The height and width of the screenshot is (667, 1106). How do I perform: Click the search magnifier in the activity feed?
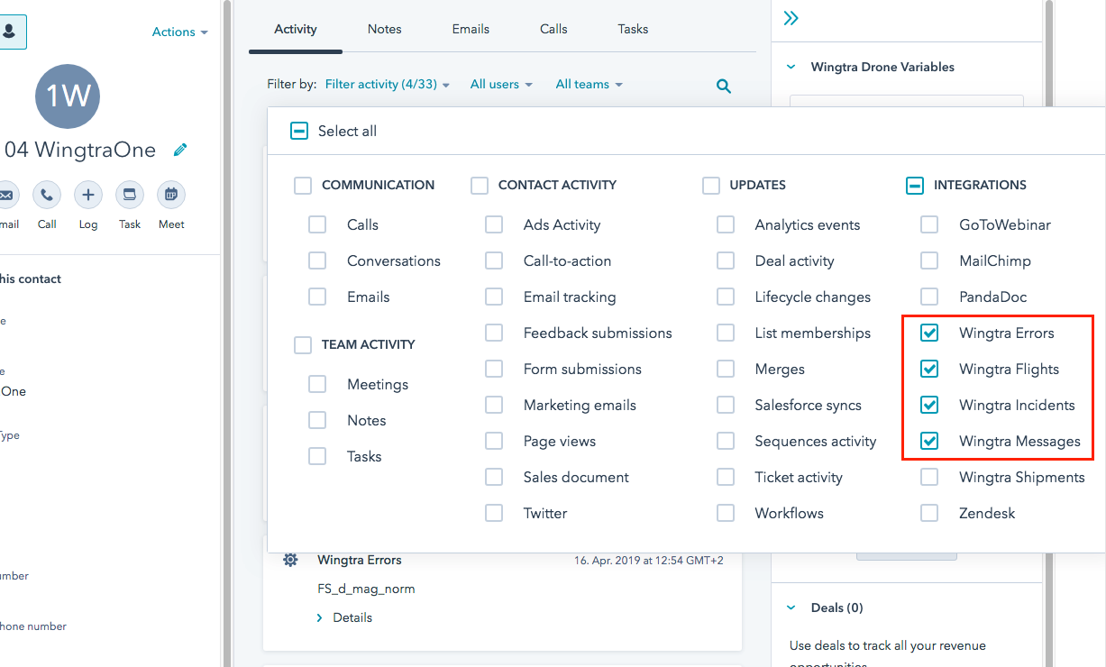coord(723,86)
